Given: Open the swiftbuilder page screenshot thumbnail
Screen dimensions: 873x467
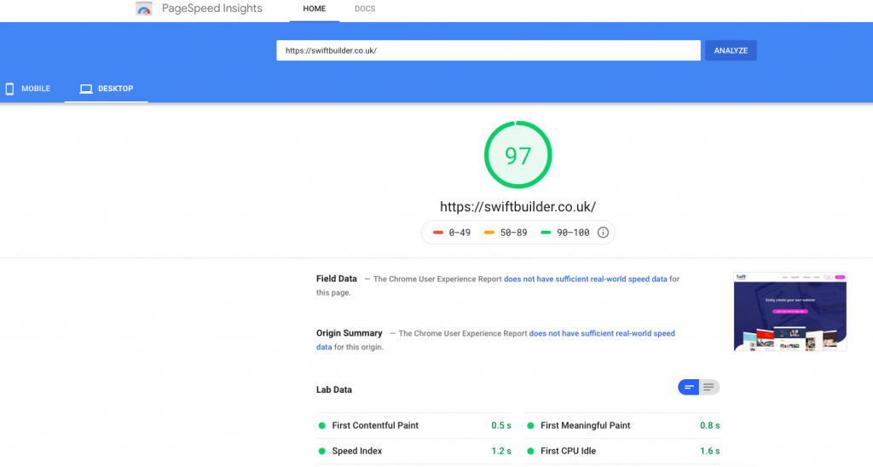Looking at the screenshot, I should pyautogui.click(x=790, y=312).
